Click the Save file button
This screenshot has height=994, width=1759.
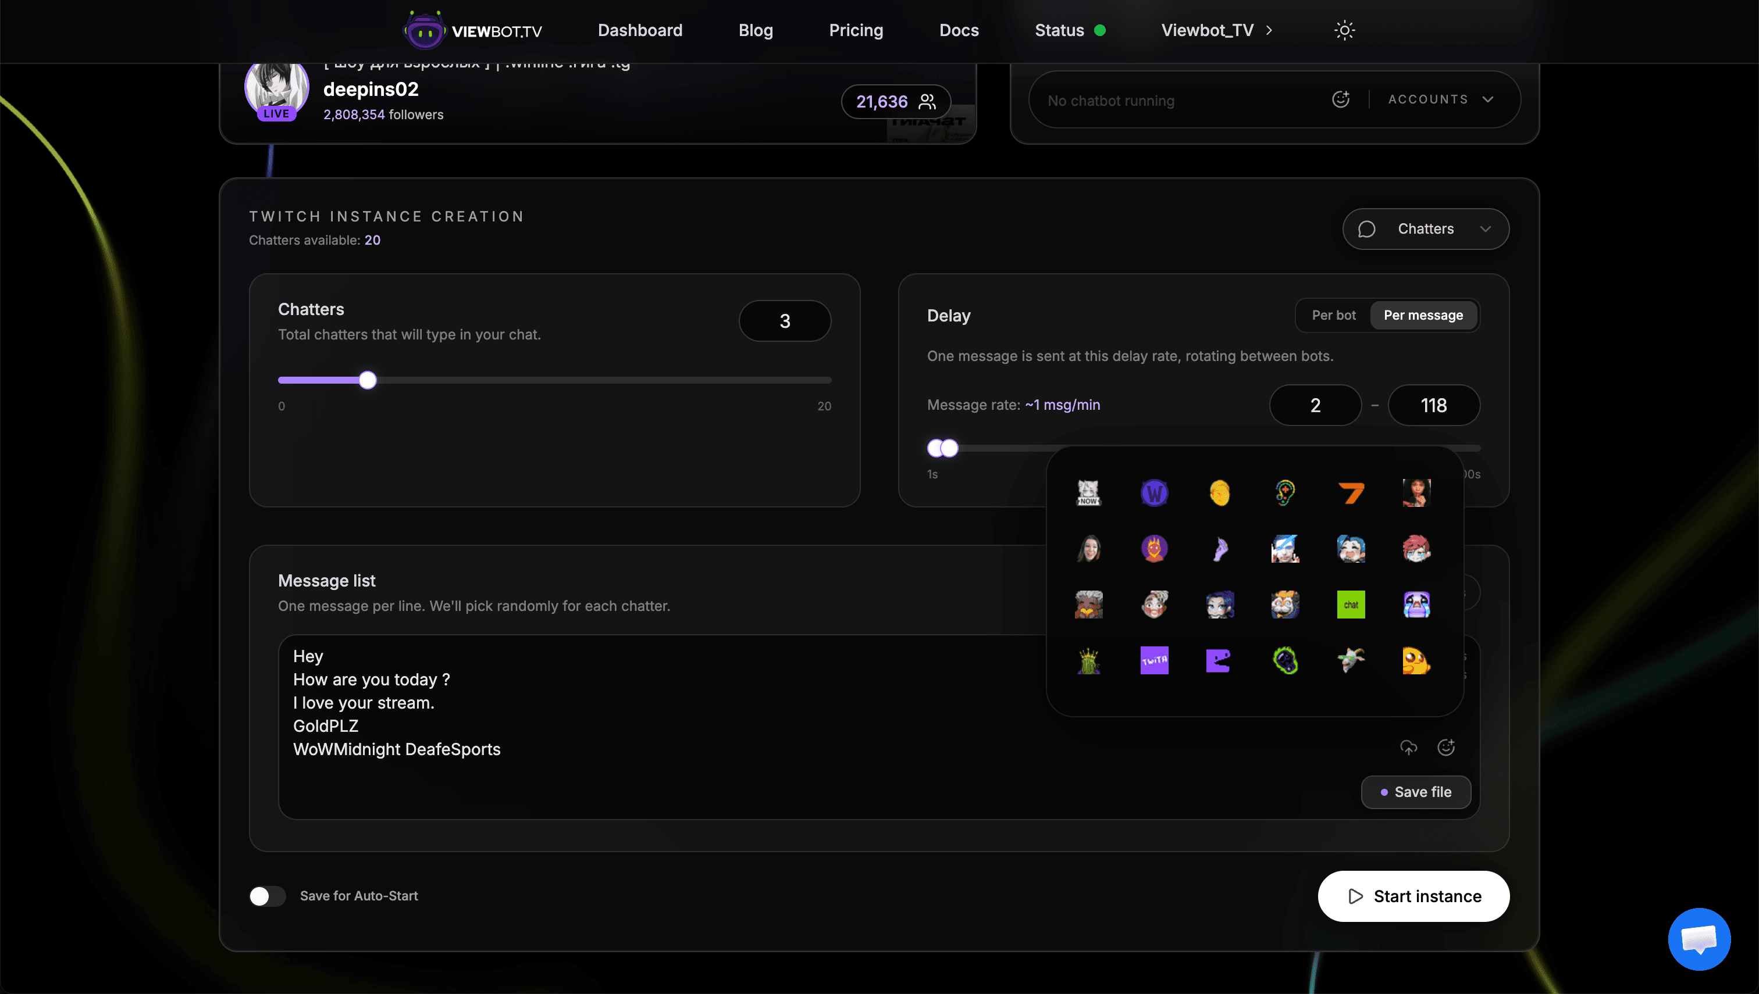1416,792
